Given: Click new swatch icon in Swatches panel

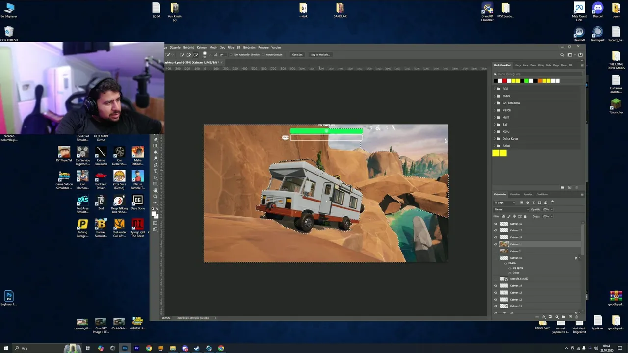Looking at the screenshot, I should 570,187.
